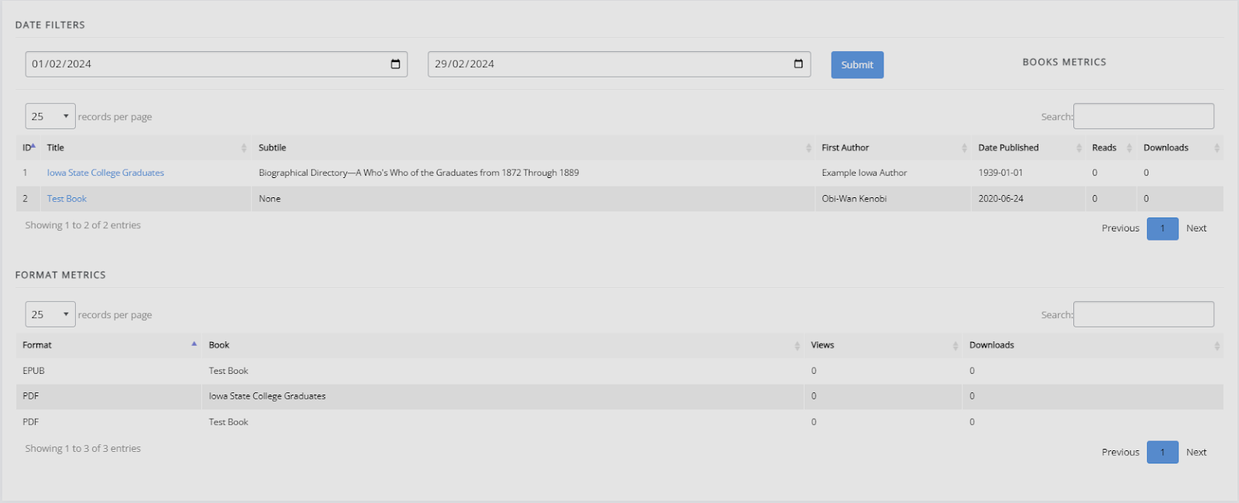Go to Next page in books table
The width and height of the screenshot is (1239, 503).
coord(1196,228)
